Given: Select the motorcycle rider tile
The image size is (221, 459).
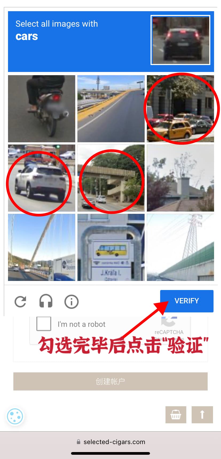Looking at the screenshot, I should click(x=42, y=109).
